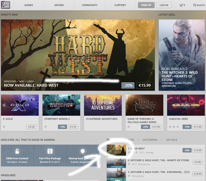The image size is (206, 181).
Task: Click the €5.79 price for Starpoint Gemini 2
Action: coord(73,127)
